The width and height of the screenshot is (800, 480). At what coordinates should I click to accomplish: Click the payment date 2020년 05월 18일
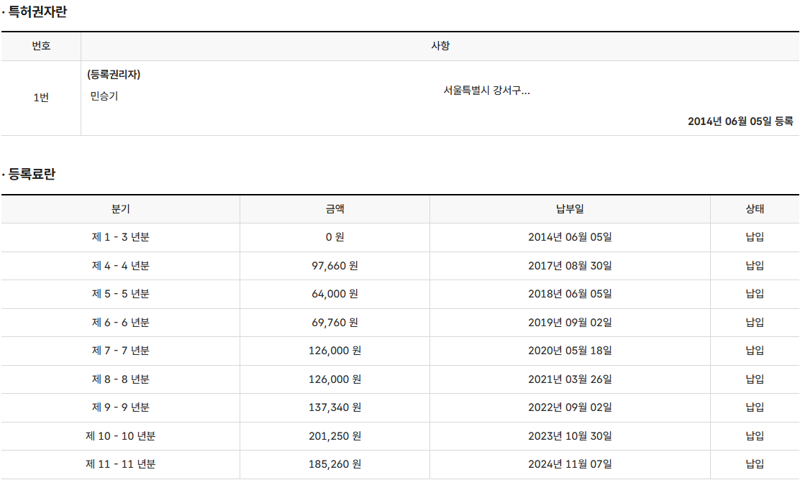(x=570, y=351)
